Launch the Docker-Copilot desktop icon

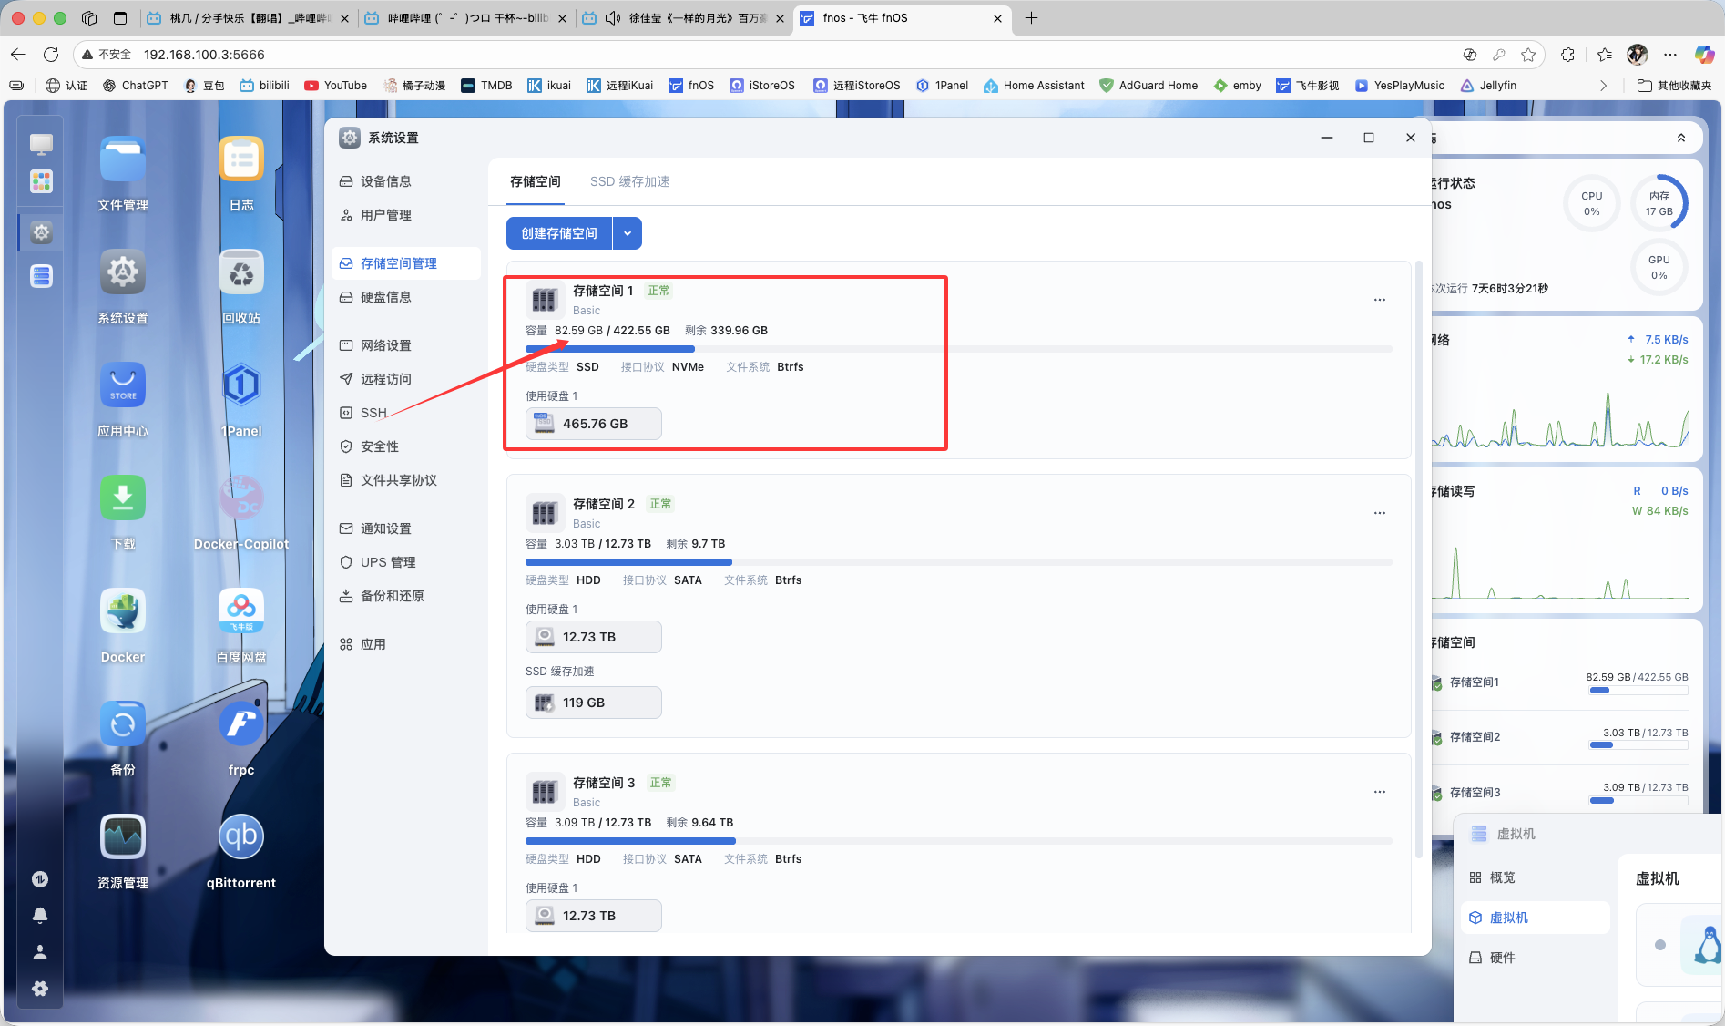(x=241, y=498)
